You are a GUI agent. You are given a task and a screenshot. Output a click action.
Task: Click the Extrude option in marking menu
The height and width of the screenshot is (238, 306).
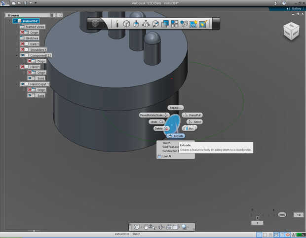click(176, 135)
